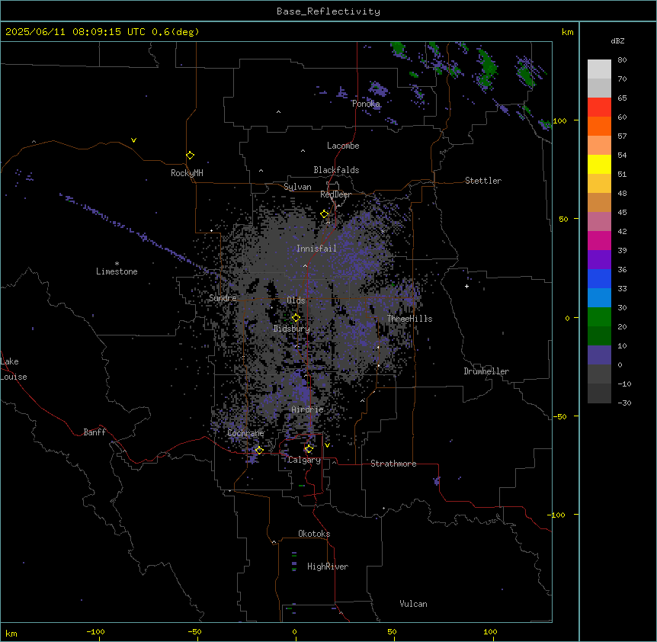The image size is (657, 642).
Task: Click the Airdrie label
Action: coord(308,409)
